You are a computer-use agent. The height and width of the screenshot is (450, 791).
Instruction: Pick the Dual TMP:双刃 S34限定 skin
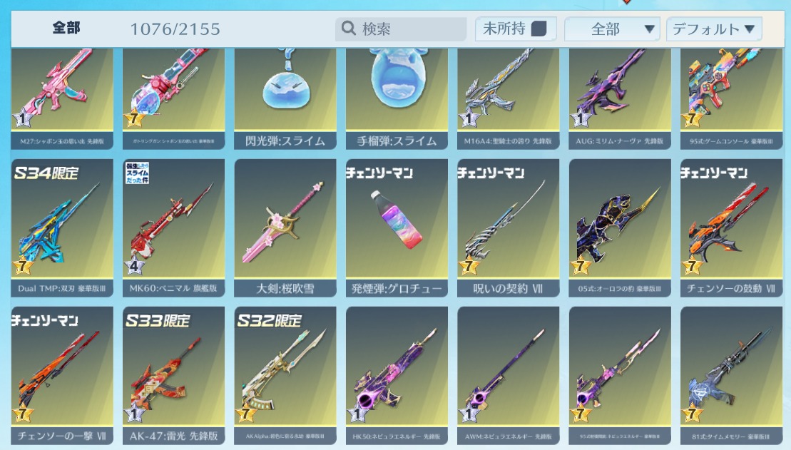62,228
